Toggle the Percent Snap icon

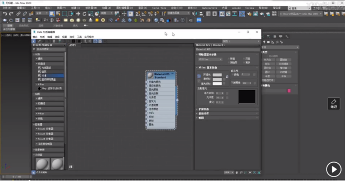tap(150, 13)
